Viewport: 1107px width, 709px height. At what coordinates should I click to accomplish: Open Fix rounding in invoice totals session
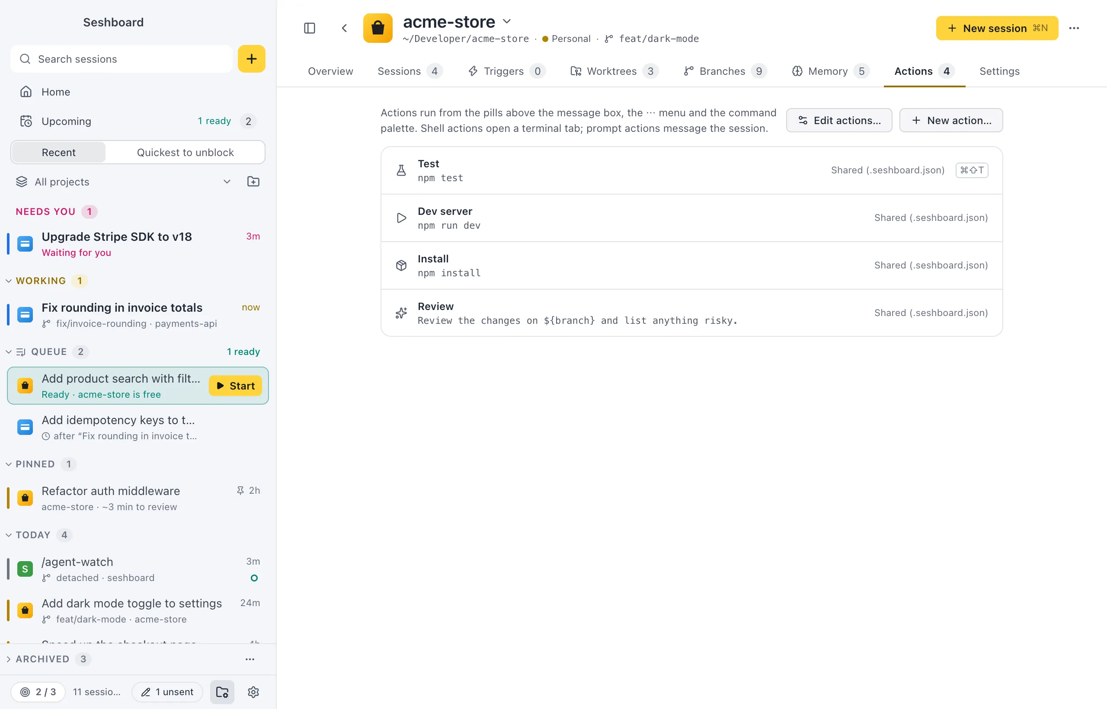point(137,315)
